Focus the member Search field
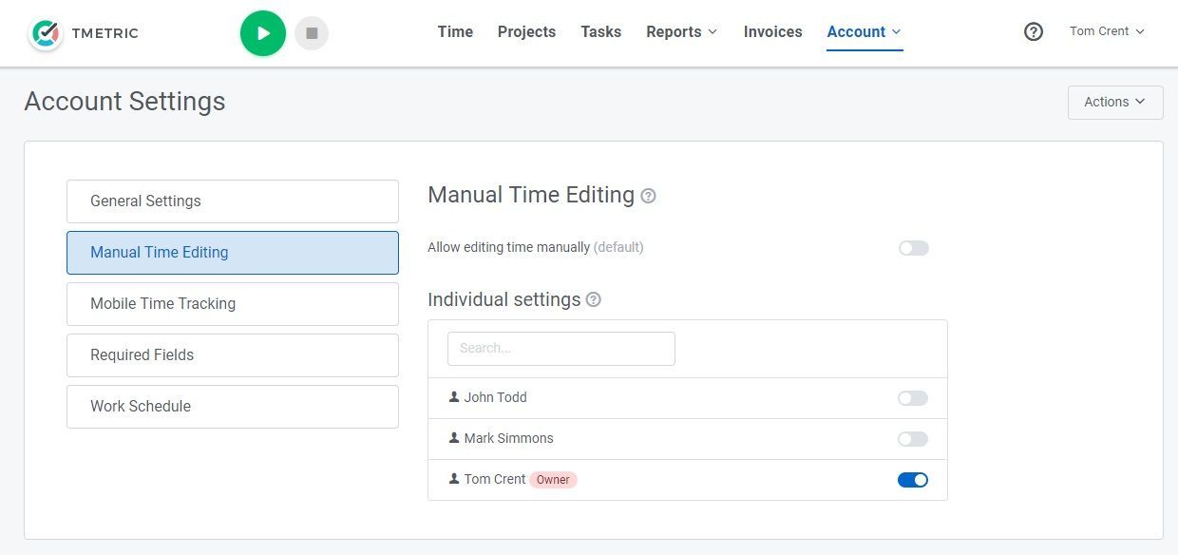The image size is (1178, 555). pos(561,349)
